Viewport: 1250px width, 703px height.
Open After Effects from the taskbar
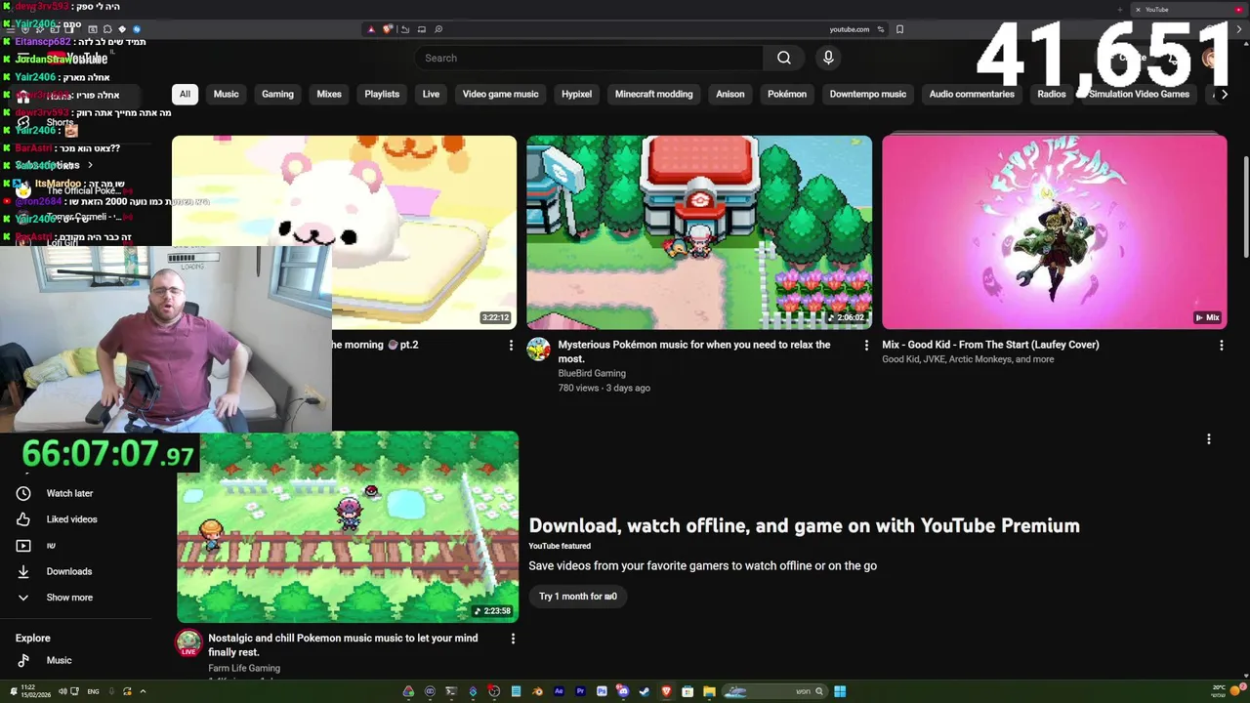tap(559, 691)
